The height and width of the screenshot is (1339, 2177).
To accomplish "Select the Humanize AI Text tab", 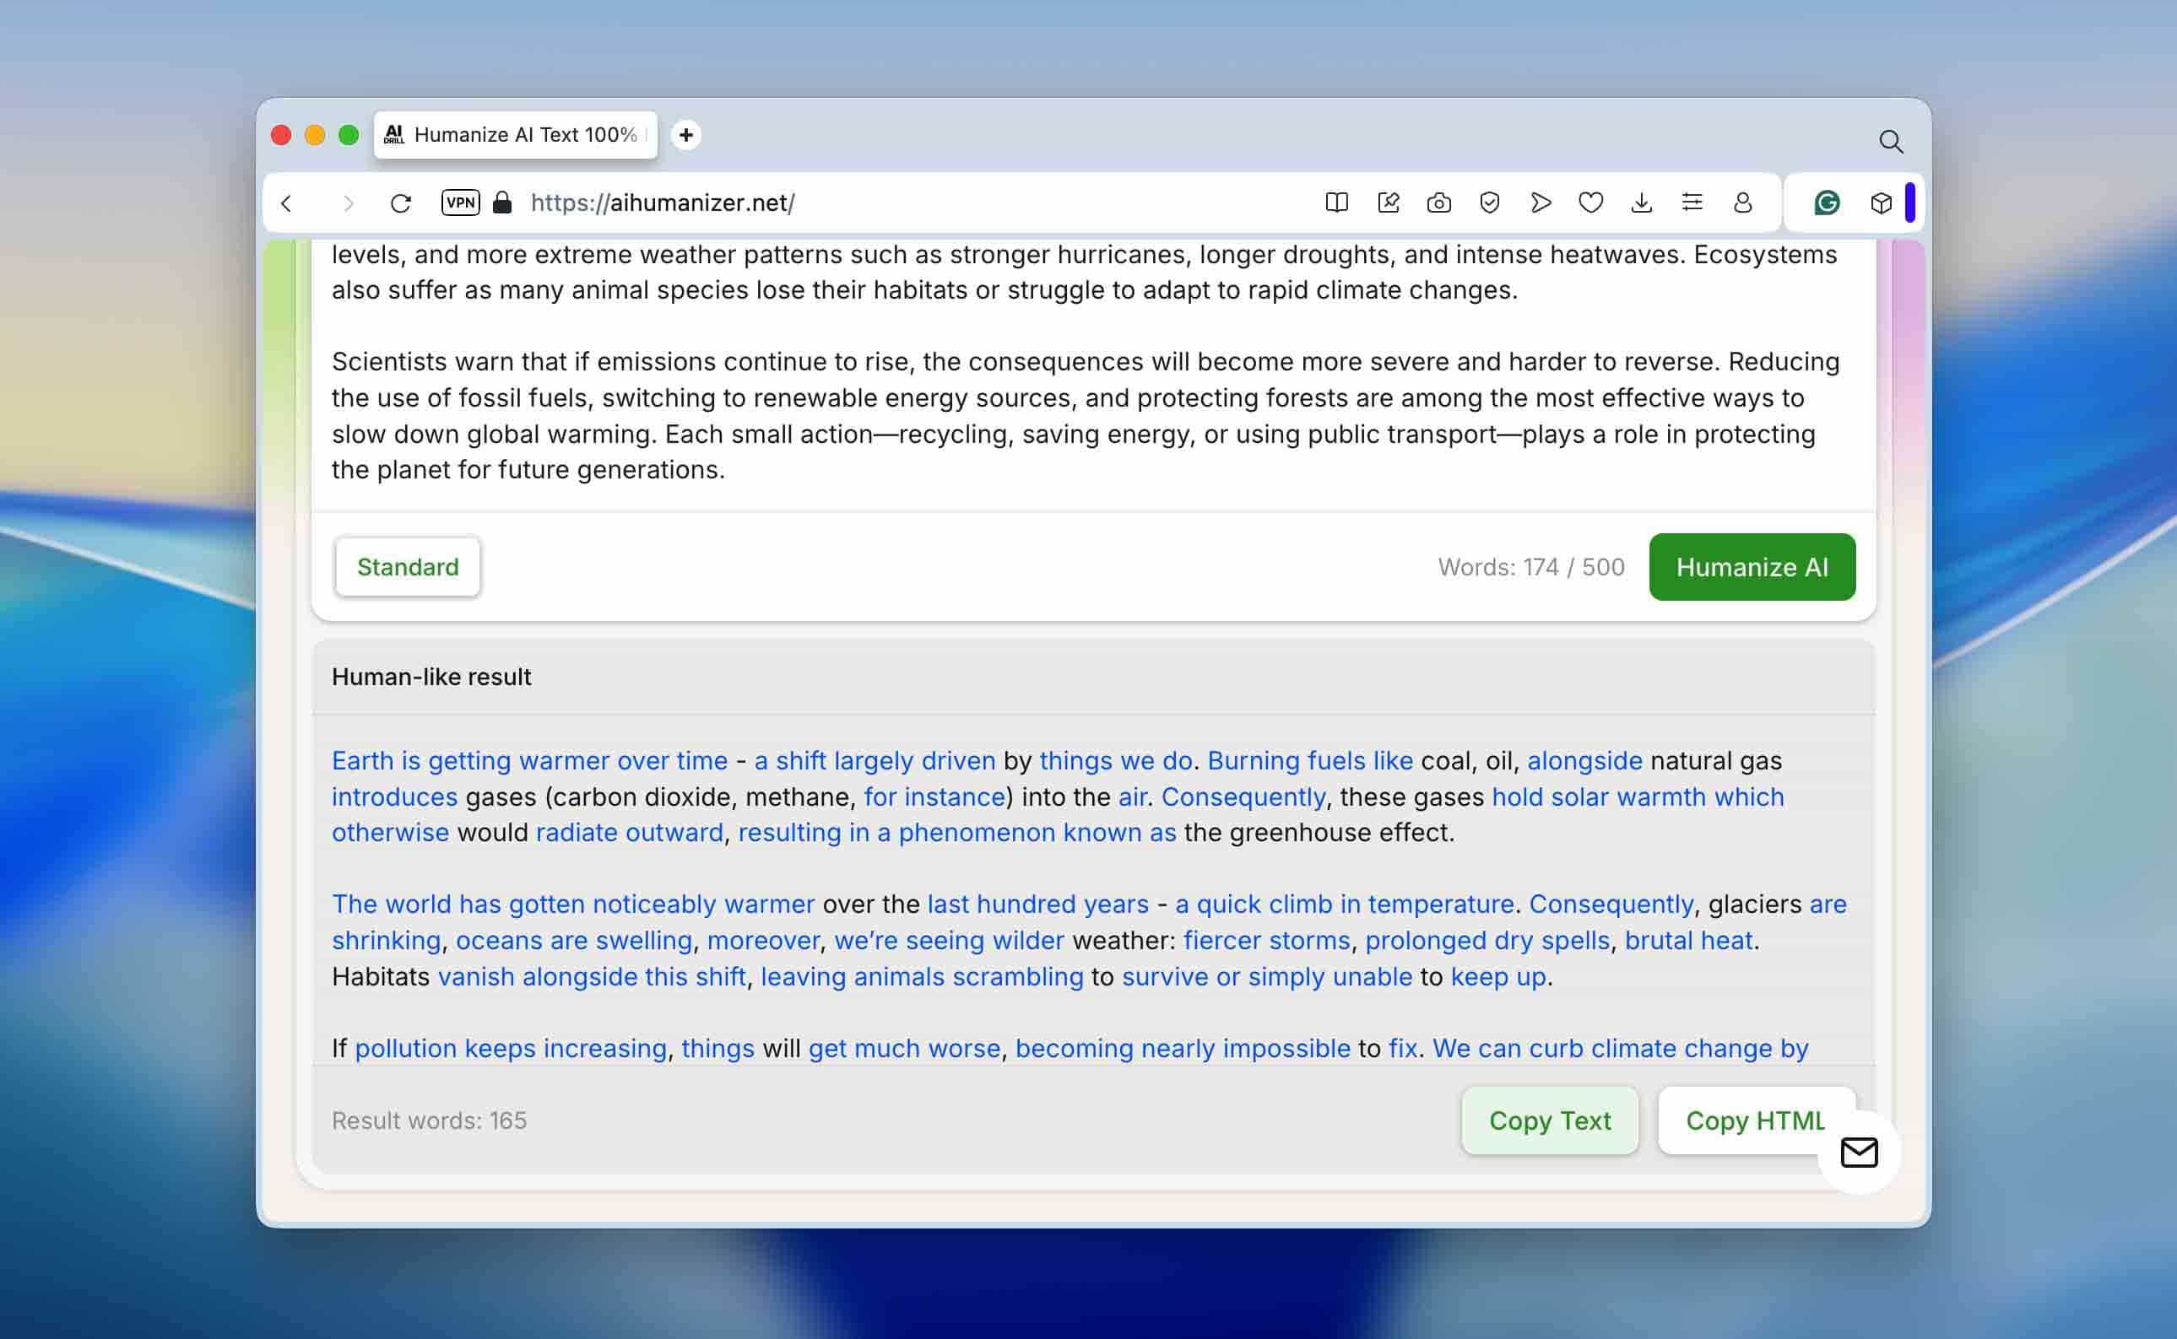I will [516, 135].
